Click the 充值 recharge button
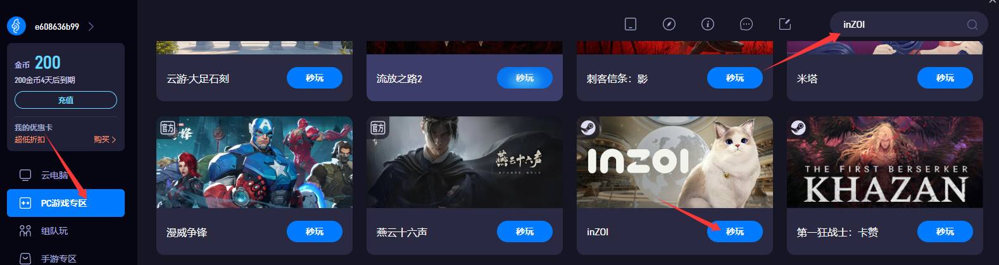Image resolution: width=999 pixels, height=265 pixels. [x=66, y=100]
